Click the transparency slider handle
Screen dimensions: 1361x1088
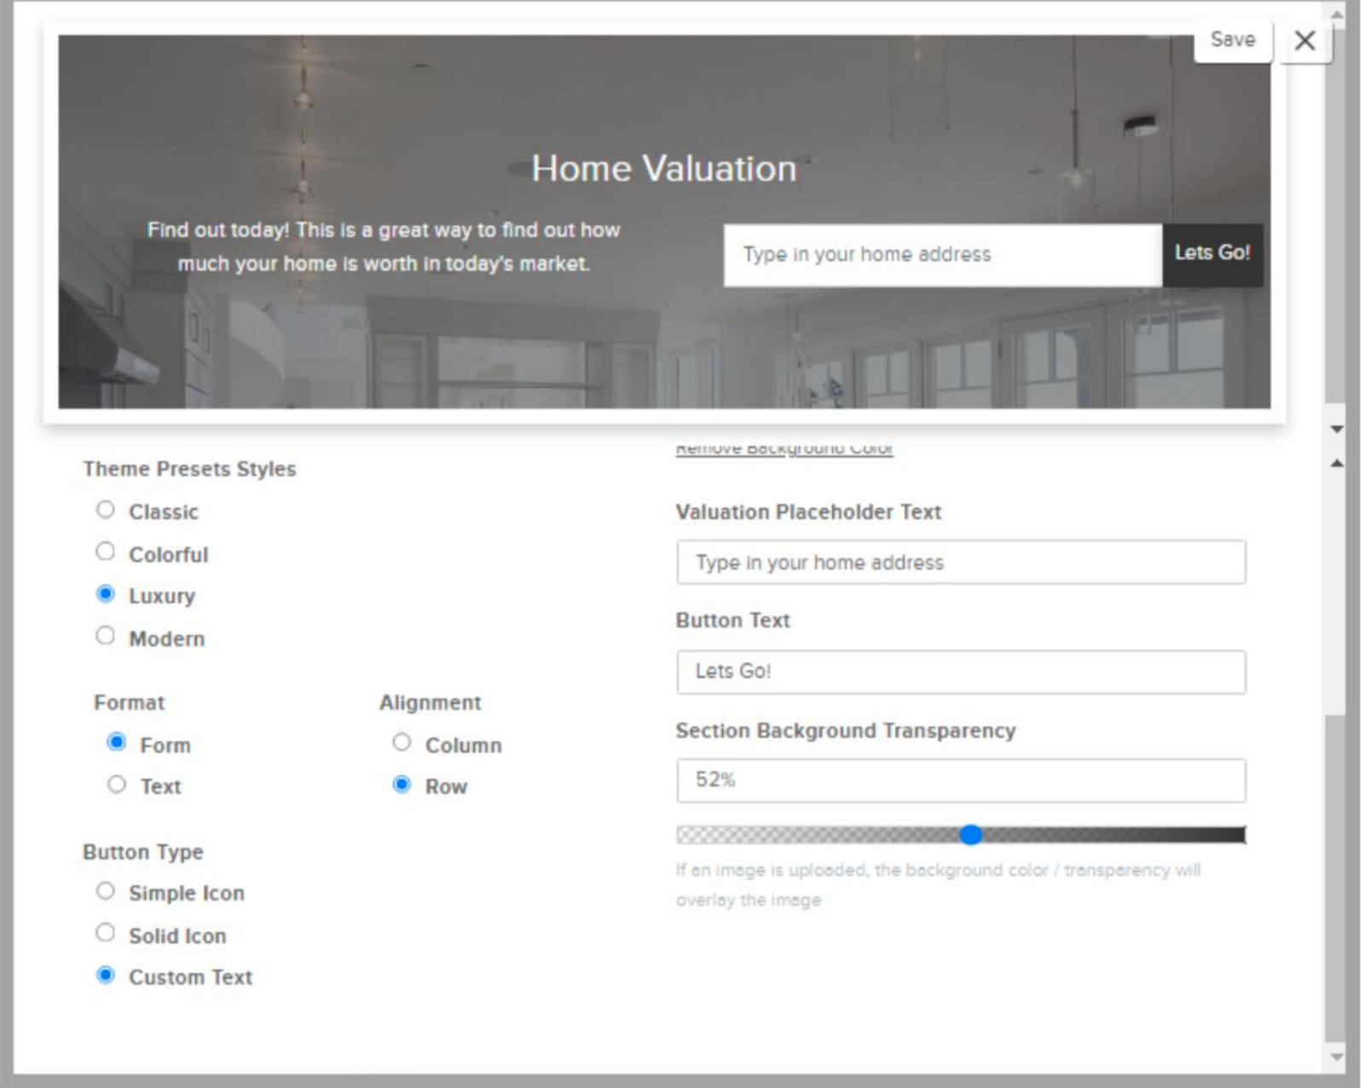970,835
